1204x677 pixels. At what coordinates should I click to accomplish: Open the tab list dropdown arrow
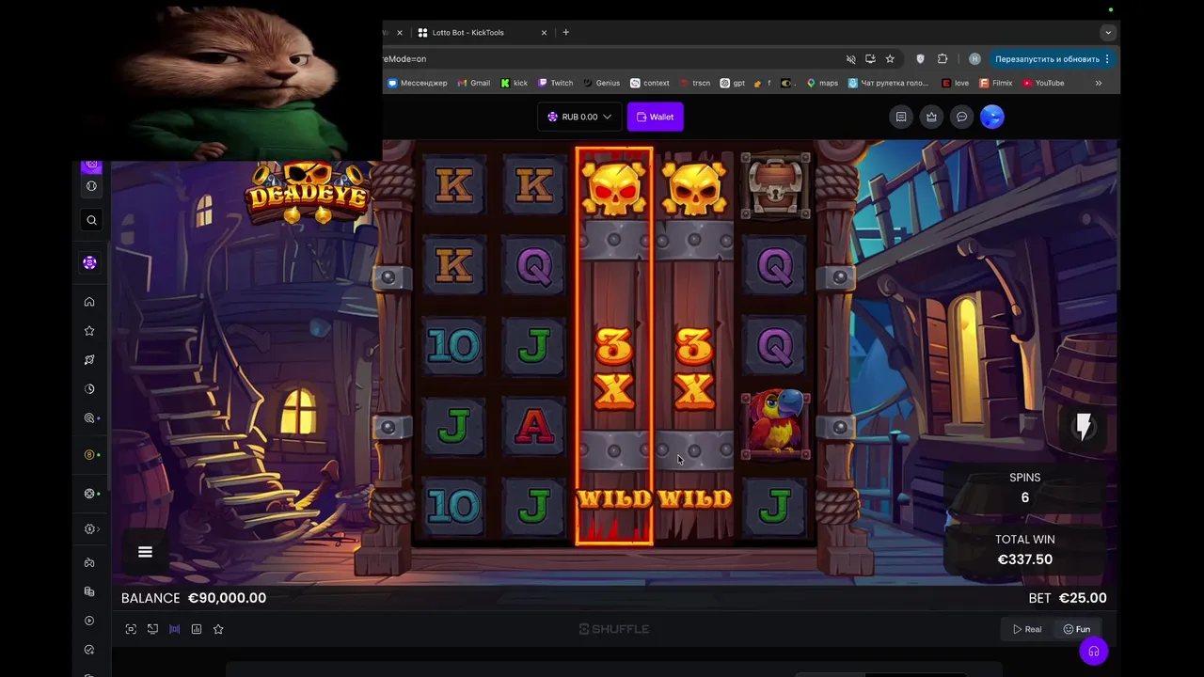[1108, 32]
